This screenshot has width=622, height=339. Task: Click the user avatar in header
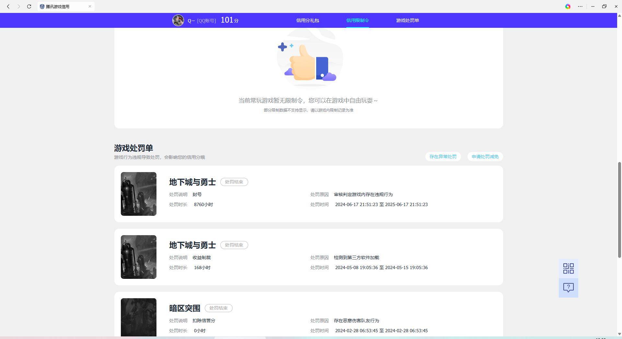pyautogui.click(x=178, y=20)
